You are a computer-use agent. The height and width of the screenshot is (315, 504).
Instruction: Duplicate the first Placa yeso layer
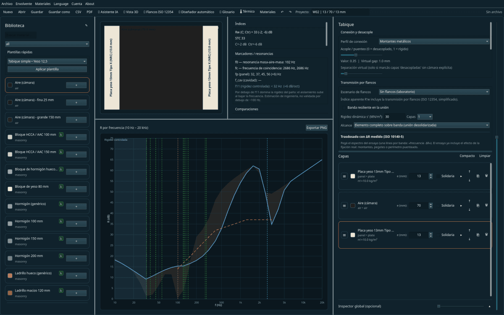[x=478, y=176]
